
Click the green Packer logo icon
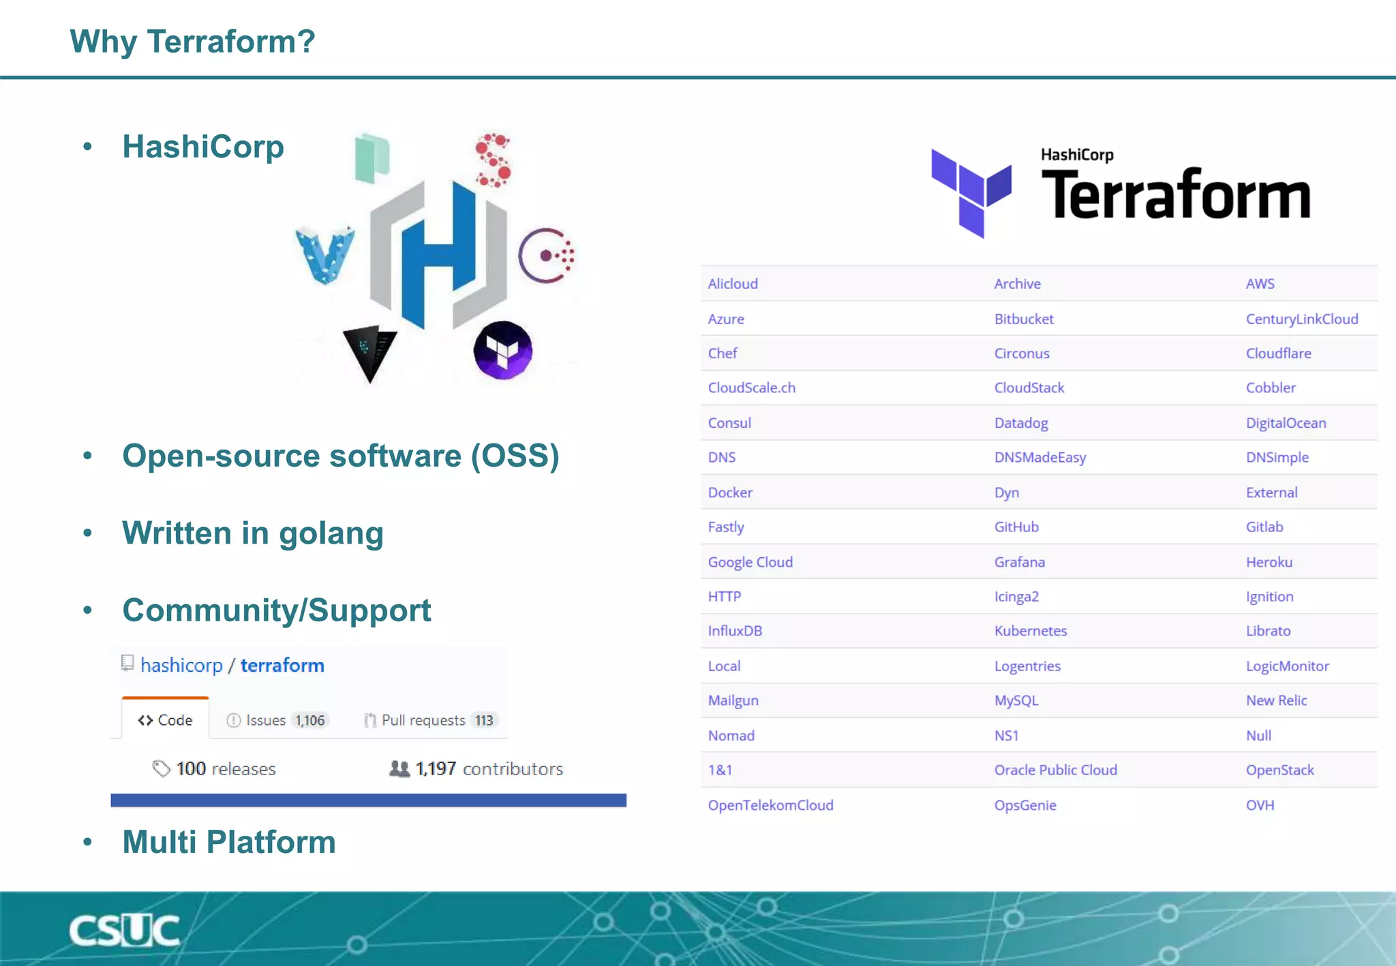(x=372, y=158)
